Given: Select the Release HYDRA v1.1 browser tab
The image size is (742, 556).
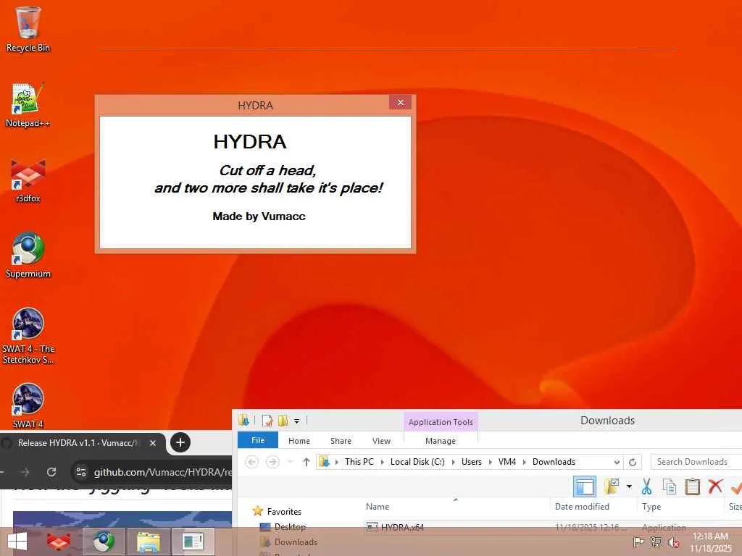Looking at the screenshot, I should pos(78,443).
